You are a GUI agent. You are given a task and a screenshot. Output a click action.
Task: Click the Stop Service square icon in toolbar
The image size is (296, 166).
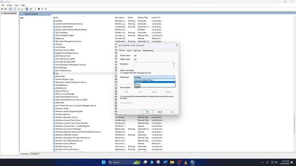[39, 9]
